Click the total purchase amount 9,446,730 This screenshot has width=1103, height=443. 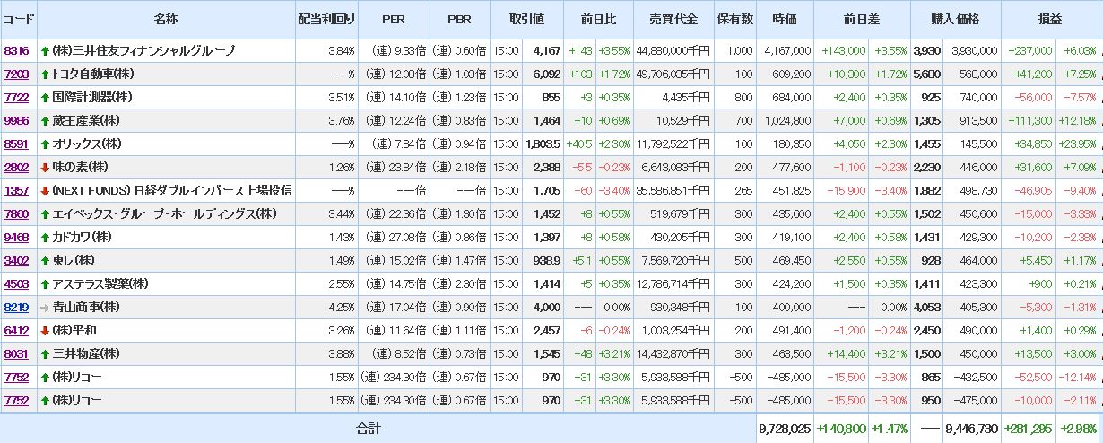point(971,430)
